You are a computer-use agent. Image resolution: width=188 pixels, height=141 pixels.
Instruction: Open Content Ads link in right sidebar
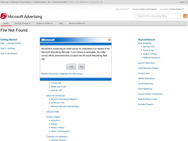point(144,73)
